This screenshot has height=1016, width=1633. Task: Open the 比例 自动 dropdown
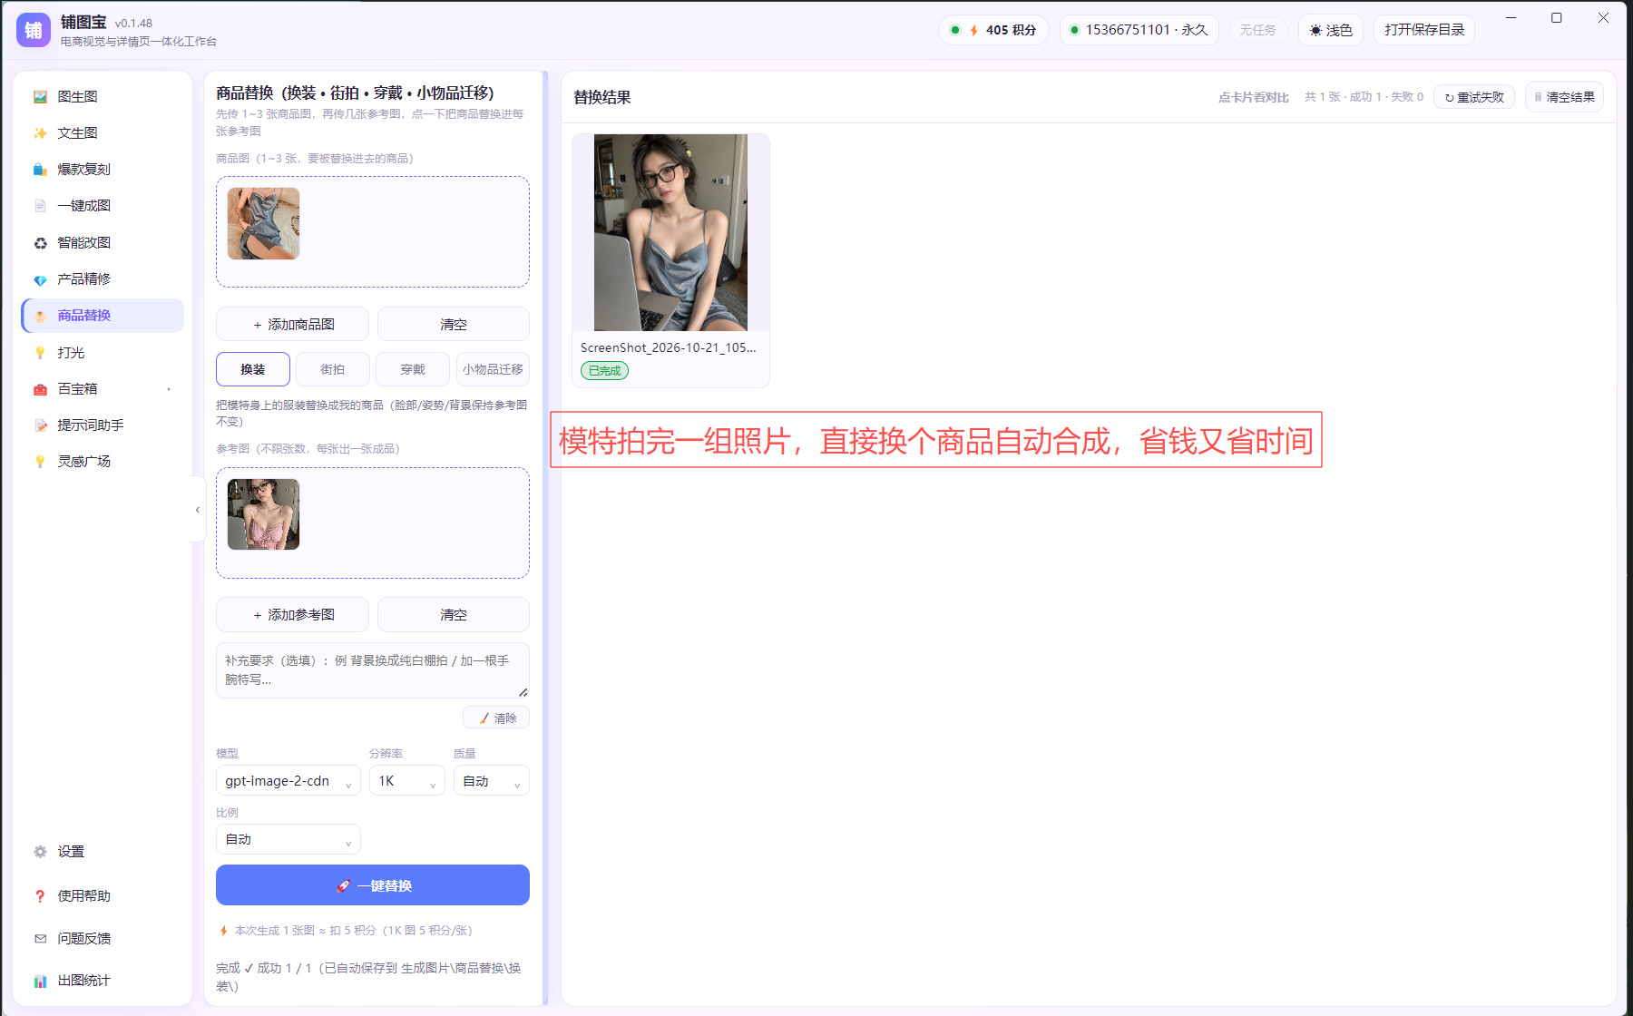click(288, 840)
